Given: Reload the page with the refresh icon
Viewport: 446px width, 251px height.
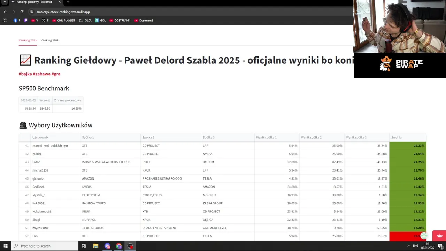Looking at the screenshot, I should tap(22, 12).
